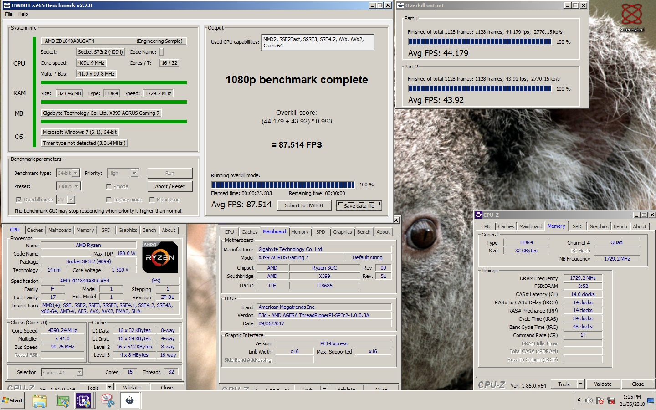Close the middle CPU-Z Mainboard window with X
This screenshot has height=410, width=656.
pos(396,220)
